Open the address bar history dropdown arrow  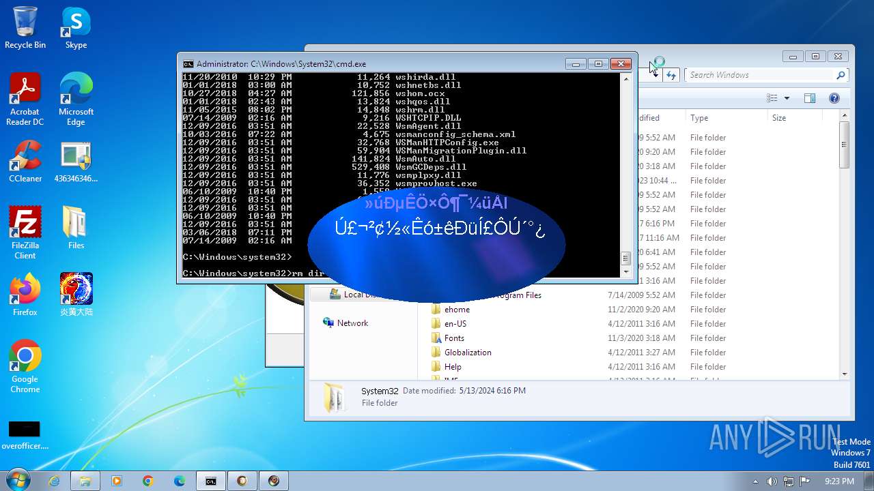[655, 75]
